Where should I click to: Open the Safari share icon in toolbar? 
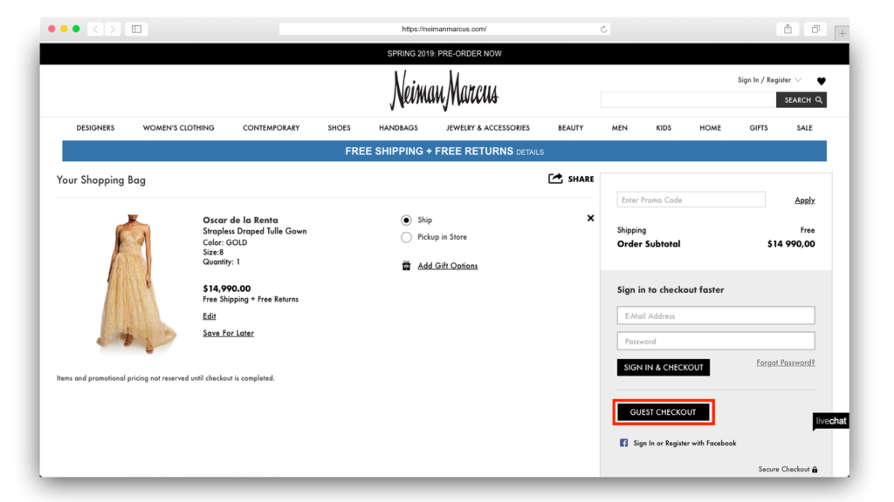click(x=787, y=29)
